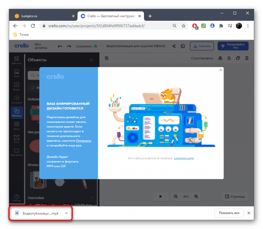This screenshot has height=229, width=263.
Task: Click the Попробуйте Pro button
Action: tap(233, 46)
